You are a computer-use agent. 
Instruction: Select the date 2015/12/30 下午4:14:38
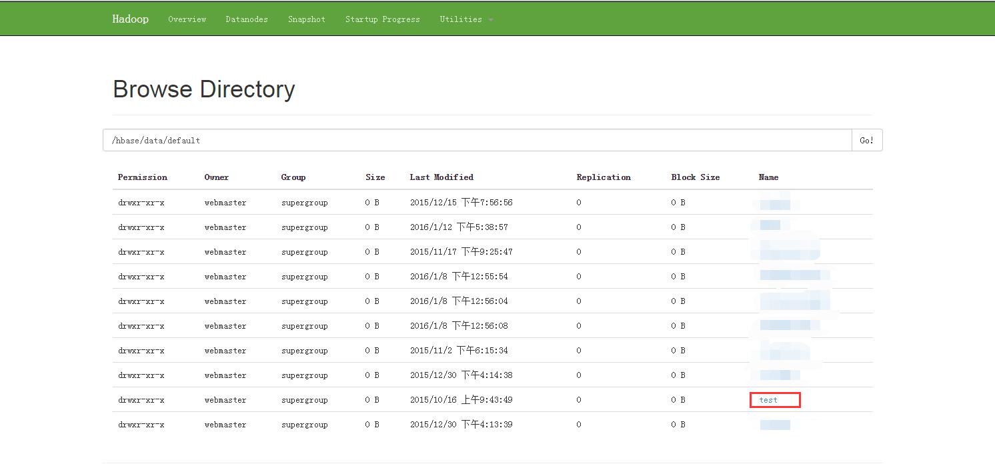pyautogui.click(x=461, y=375)
